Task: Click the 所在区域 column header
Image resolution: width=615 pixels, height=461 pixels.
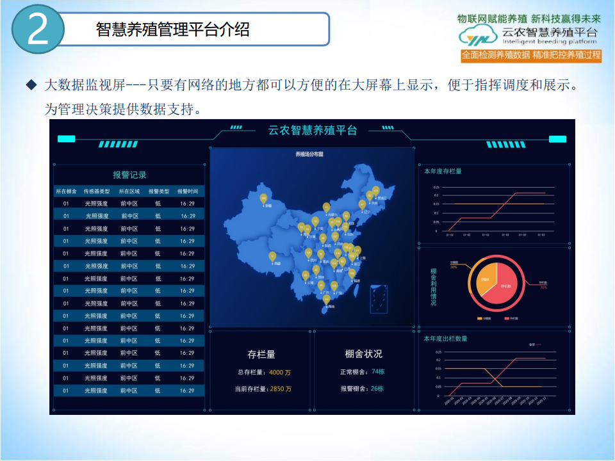Action: [x=129, y=191]
